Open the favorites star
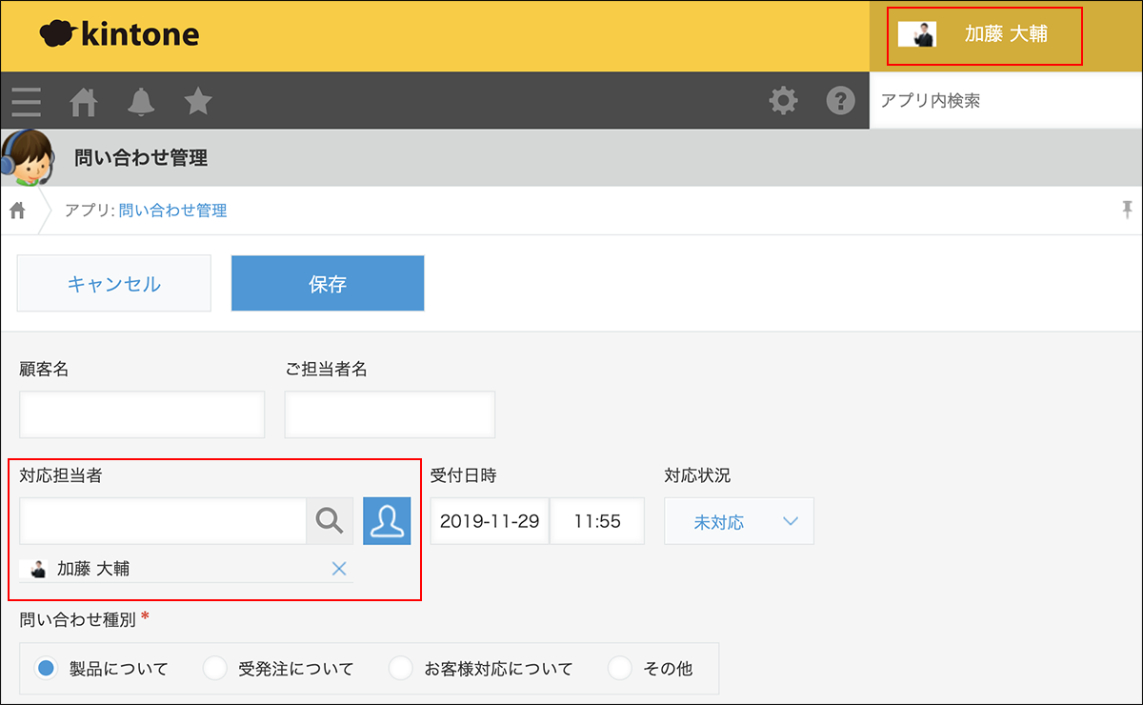Image resolution: width=1143 pixels, height=705 pixels. click(197, 101)
